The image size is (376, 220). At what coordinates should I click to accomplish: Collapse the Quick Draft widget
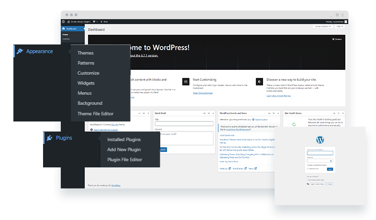click(213, 113)
